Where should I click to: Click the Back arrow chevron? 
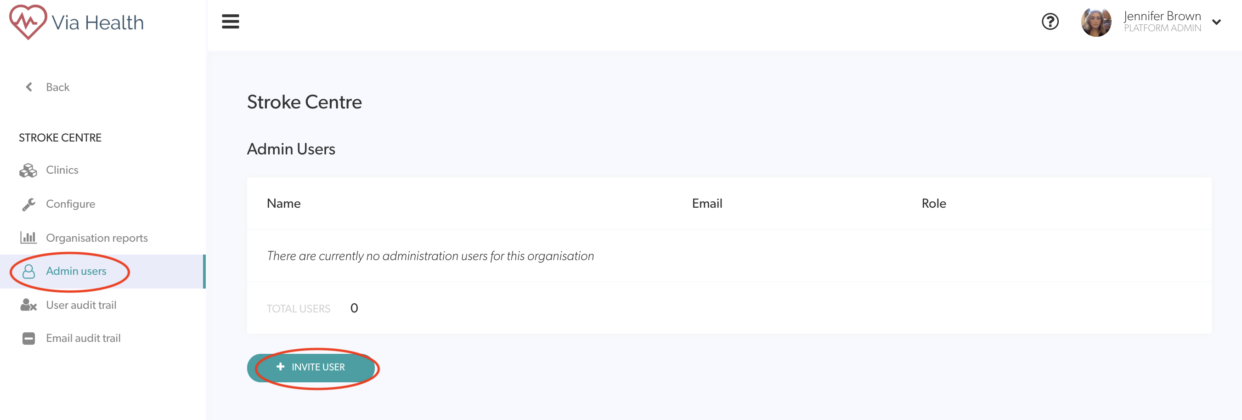[29, 87]
